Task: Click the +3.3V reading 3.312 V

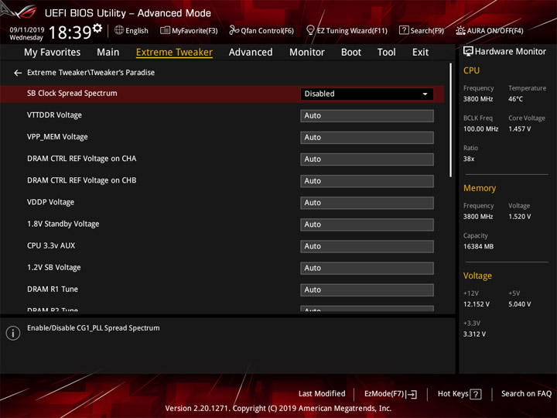Action: [474, 334]
